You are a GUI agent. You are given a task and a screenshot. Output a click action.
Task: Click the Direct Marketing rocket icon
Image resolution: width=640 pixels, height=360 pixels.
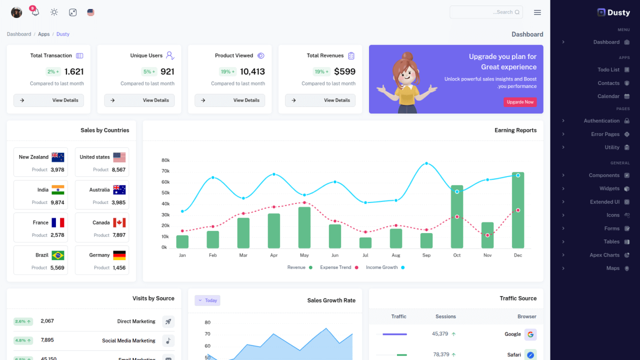coord(168,321)
